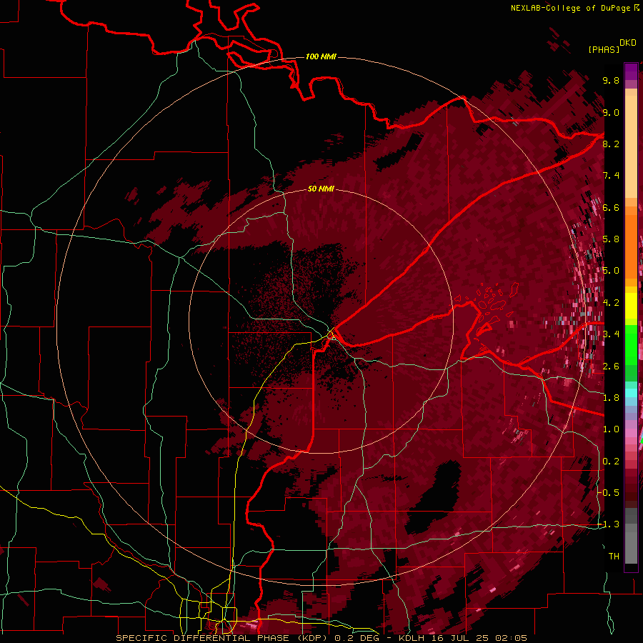Click the orange segment of the color bar
643x643 pixels.
pos(631,246)
